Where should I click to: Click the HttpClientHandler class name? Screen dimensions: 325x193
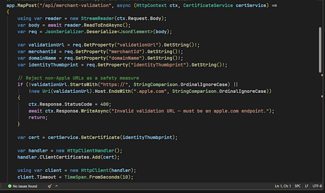(x=91, y=151)
